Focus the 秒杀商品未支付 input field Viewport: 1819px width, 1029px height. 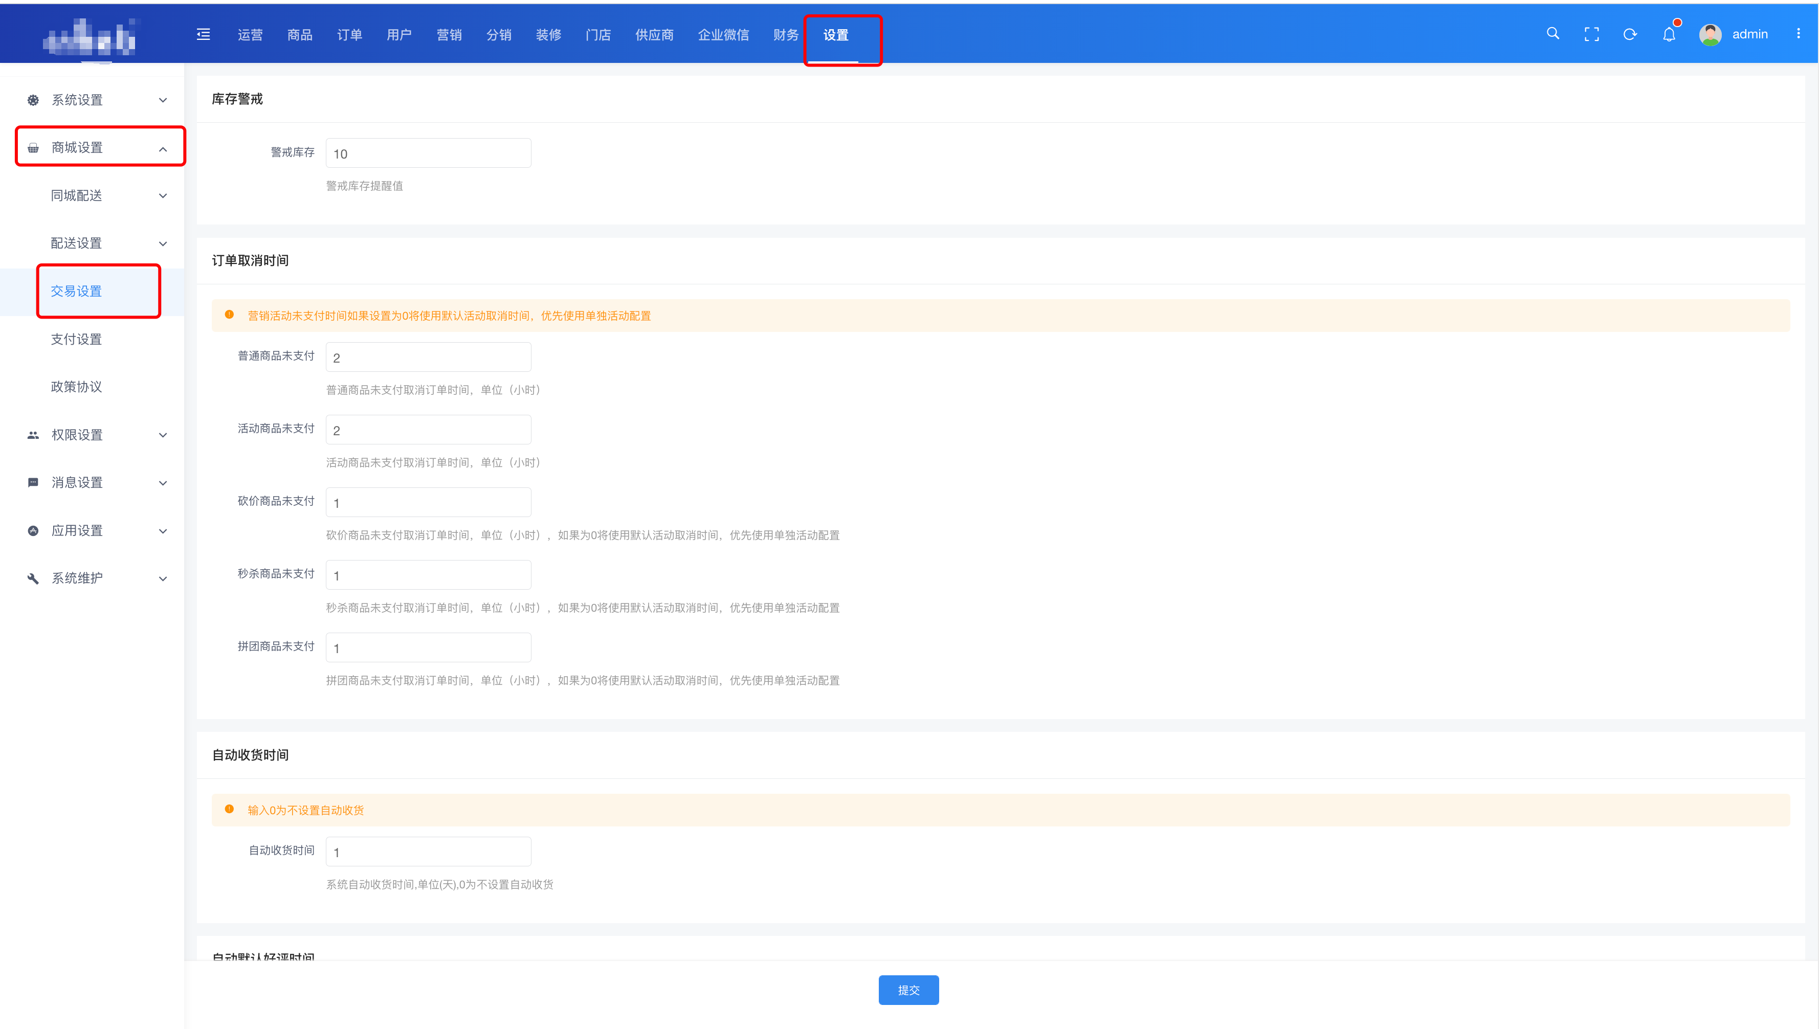(x=428, y=575)
